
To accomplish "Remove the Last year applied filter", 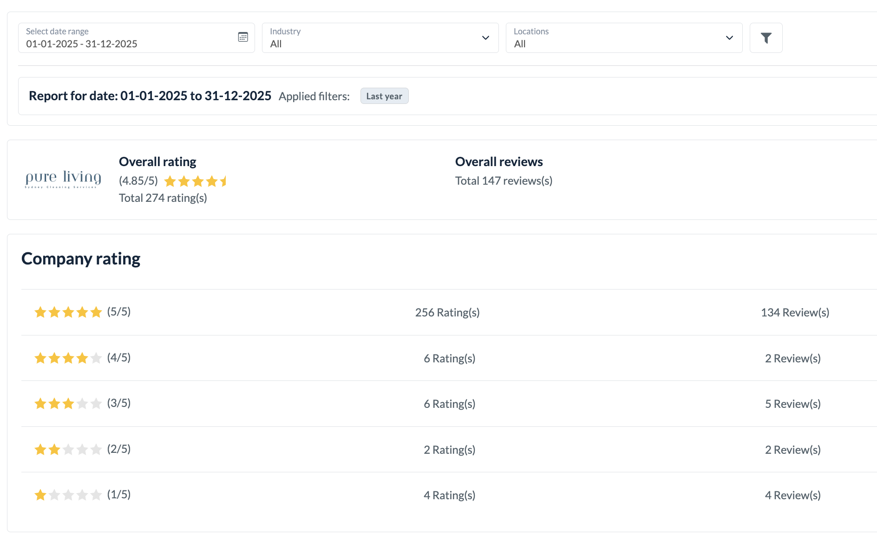I will pos(384,96).
